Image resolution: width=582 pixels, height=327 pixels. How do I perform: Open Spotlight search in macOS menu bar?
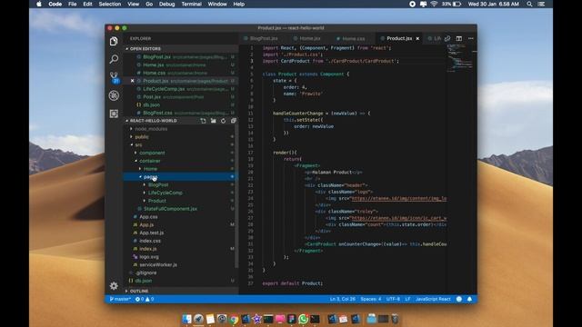point(529,4)
